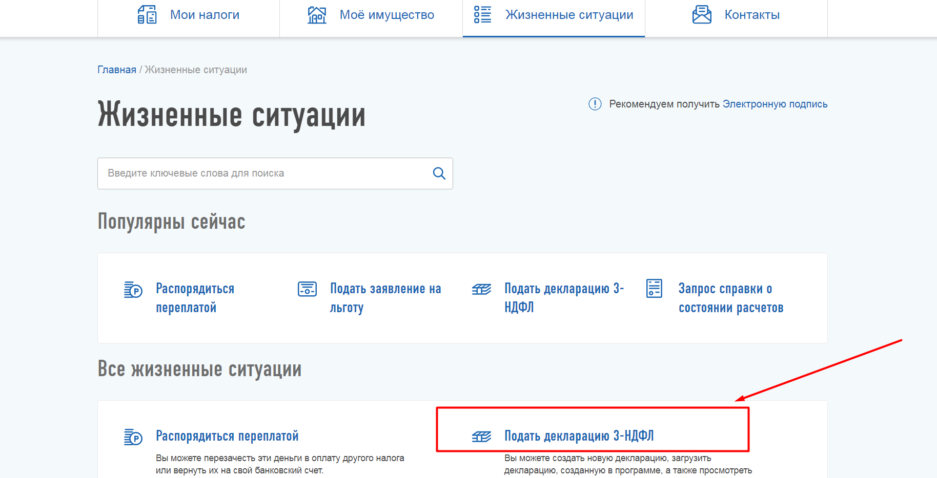Open popular link Распорядиться переплатой
Image resolution: width=937 pixels, height=478 pixels.
[x=195, y=298]
